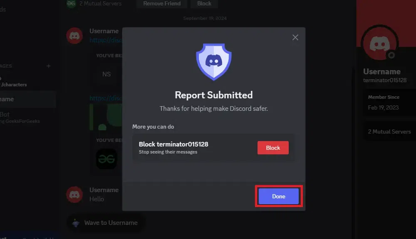Click the plus icon beside direct messages
This screenshot has height=239, width=416.
coord(48,66)
